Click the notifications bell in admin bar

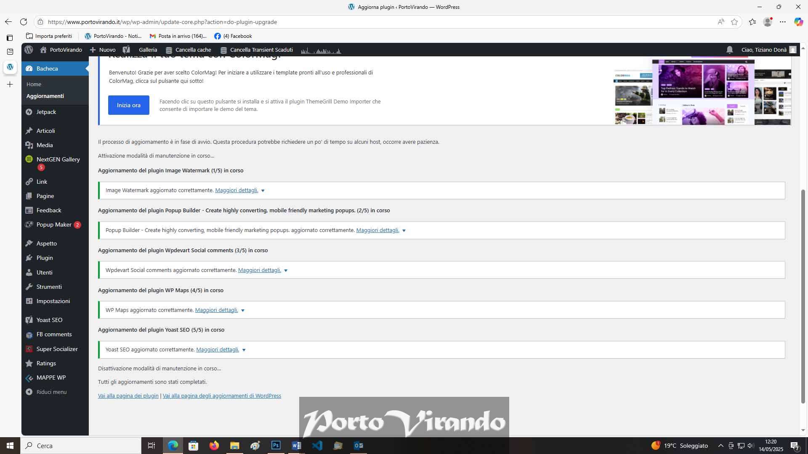(730, 50)
